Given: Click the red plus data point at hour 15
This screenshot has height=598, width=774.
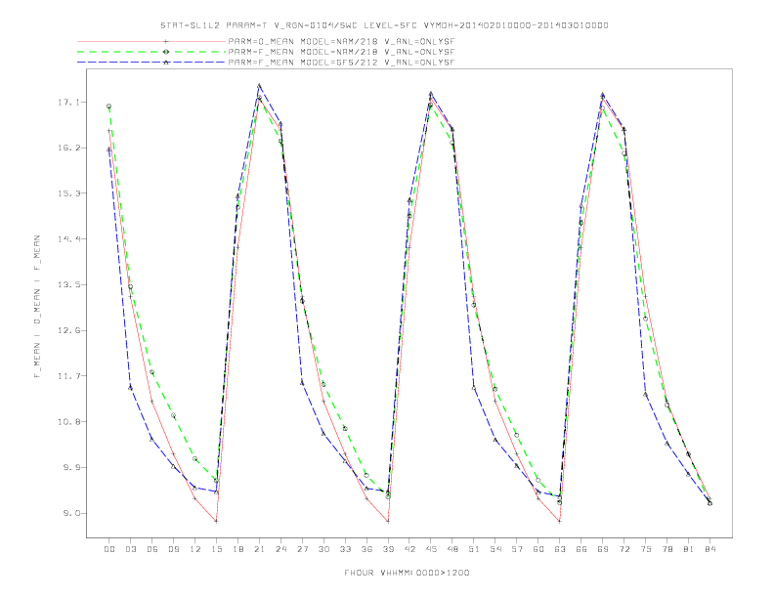Looking at the screenshot, I should [x=216, y=521].
